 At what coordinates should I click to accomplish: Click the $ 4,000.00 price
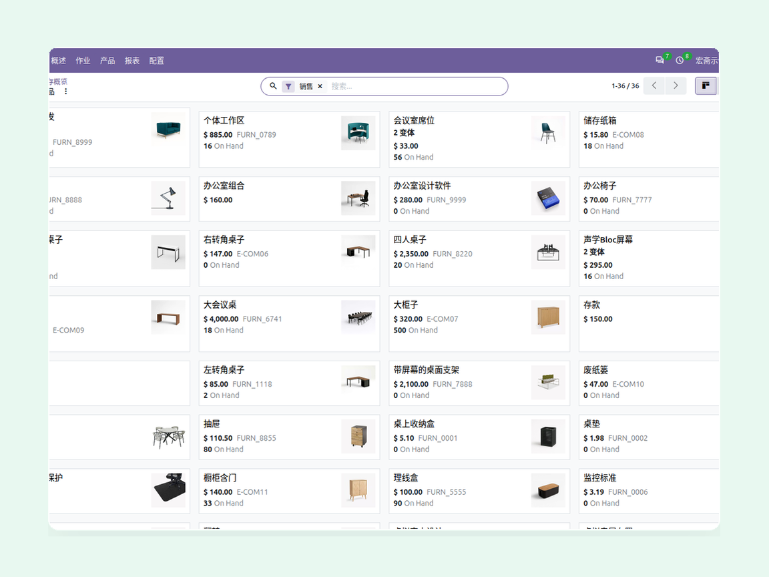pyautogui.click(x=221, y=319)
